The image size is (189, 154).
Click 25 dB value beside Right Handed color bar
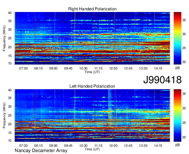(184, 48)
